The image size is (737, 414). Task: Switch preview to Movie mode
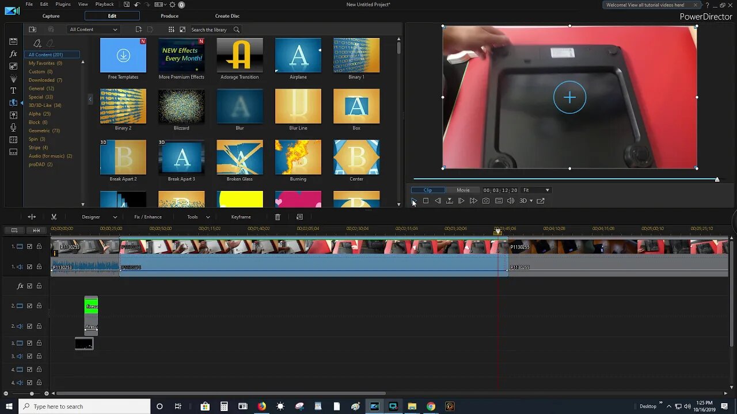pyautogui.click(x=463, y=190)
